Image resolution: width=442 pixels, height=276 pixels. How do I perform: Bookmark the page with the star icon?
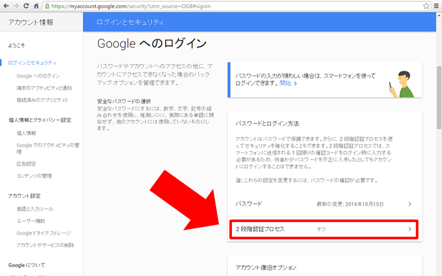[426, 6]
